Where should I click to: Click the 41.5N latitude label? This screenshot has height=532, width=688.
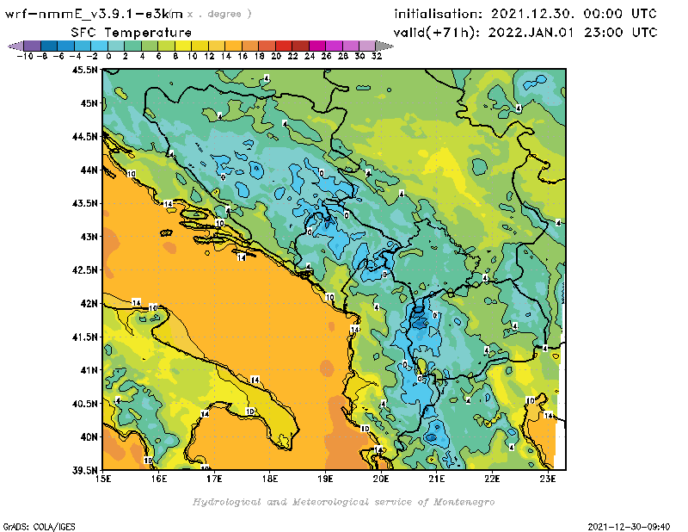click(84, 337)
